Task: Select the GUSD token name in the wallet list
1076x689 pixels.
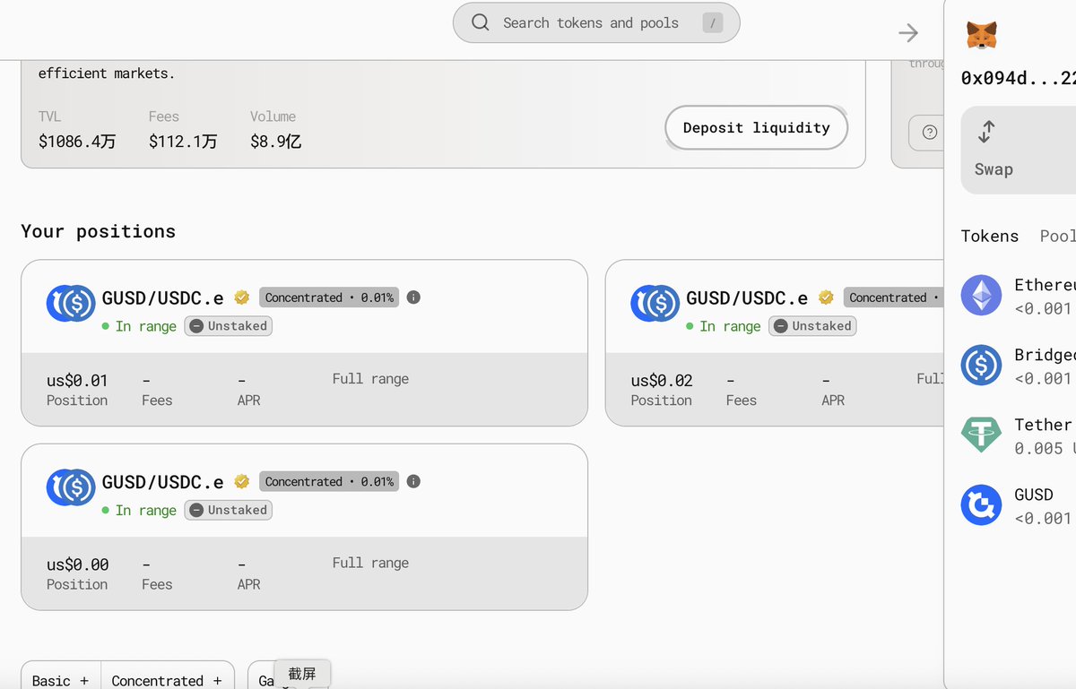Action: (x=1034, y=495)
